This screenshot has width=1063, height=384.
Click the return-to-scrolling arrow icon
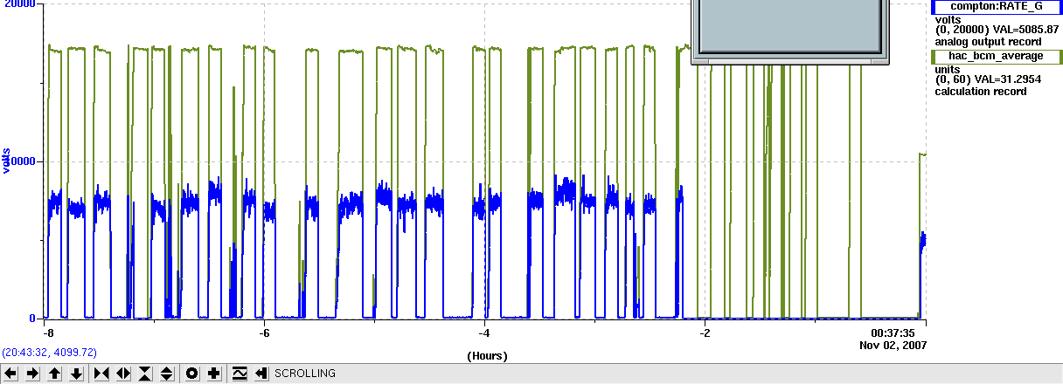tap(261, 374)
